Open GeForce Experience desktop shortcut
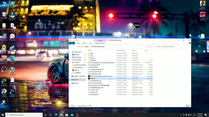The image size is (209, 117). (x=4, y=82)
